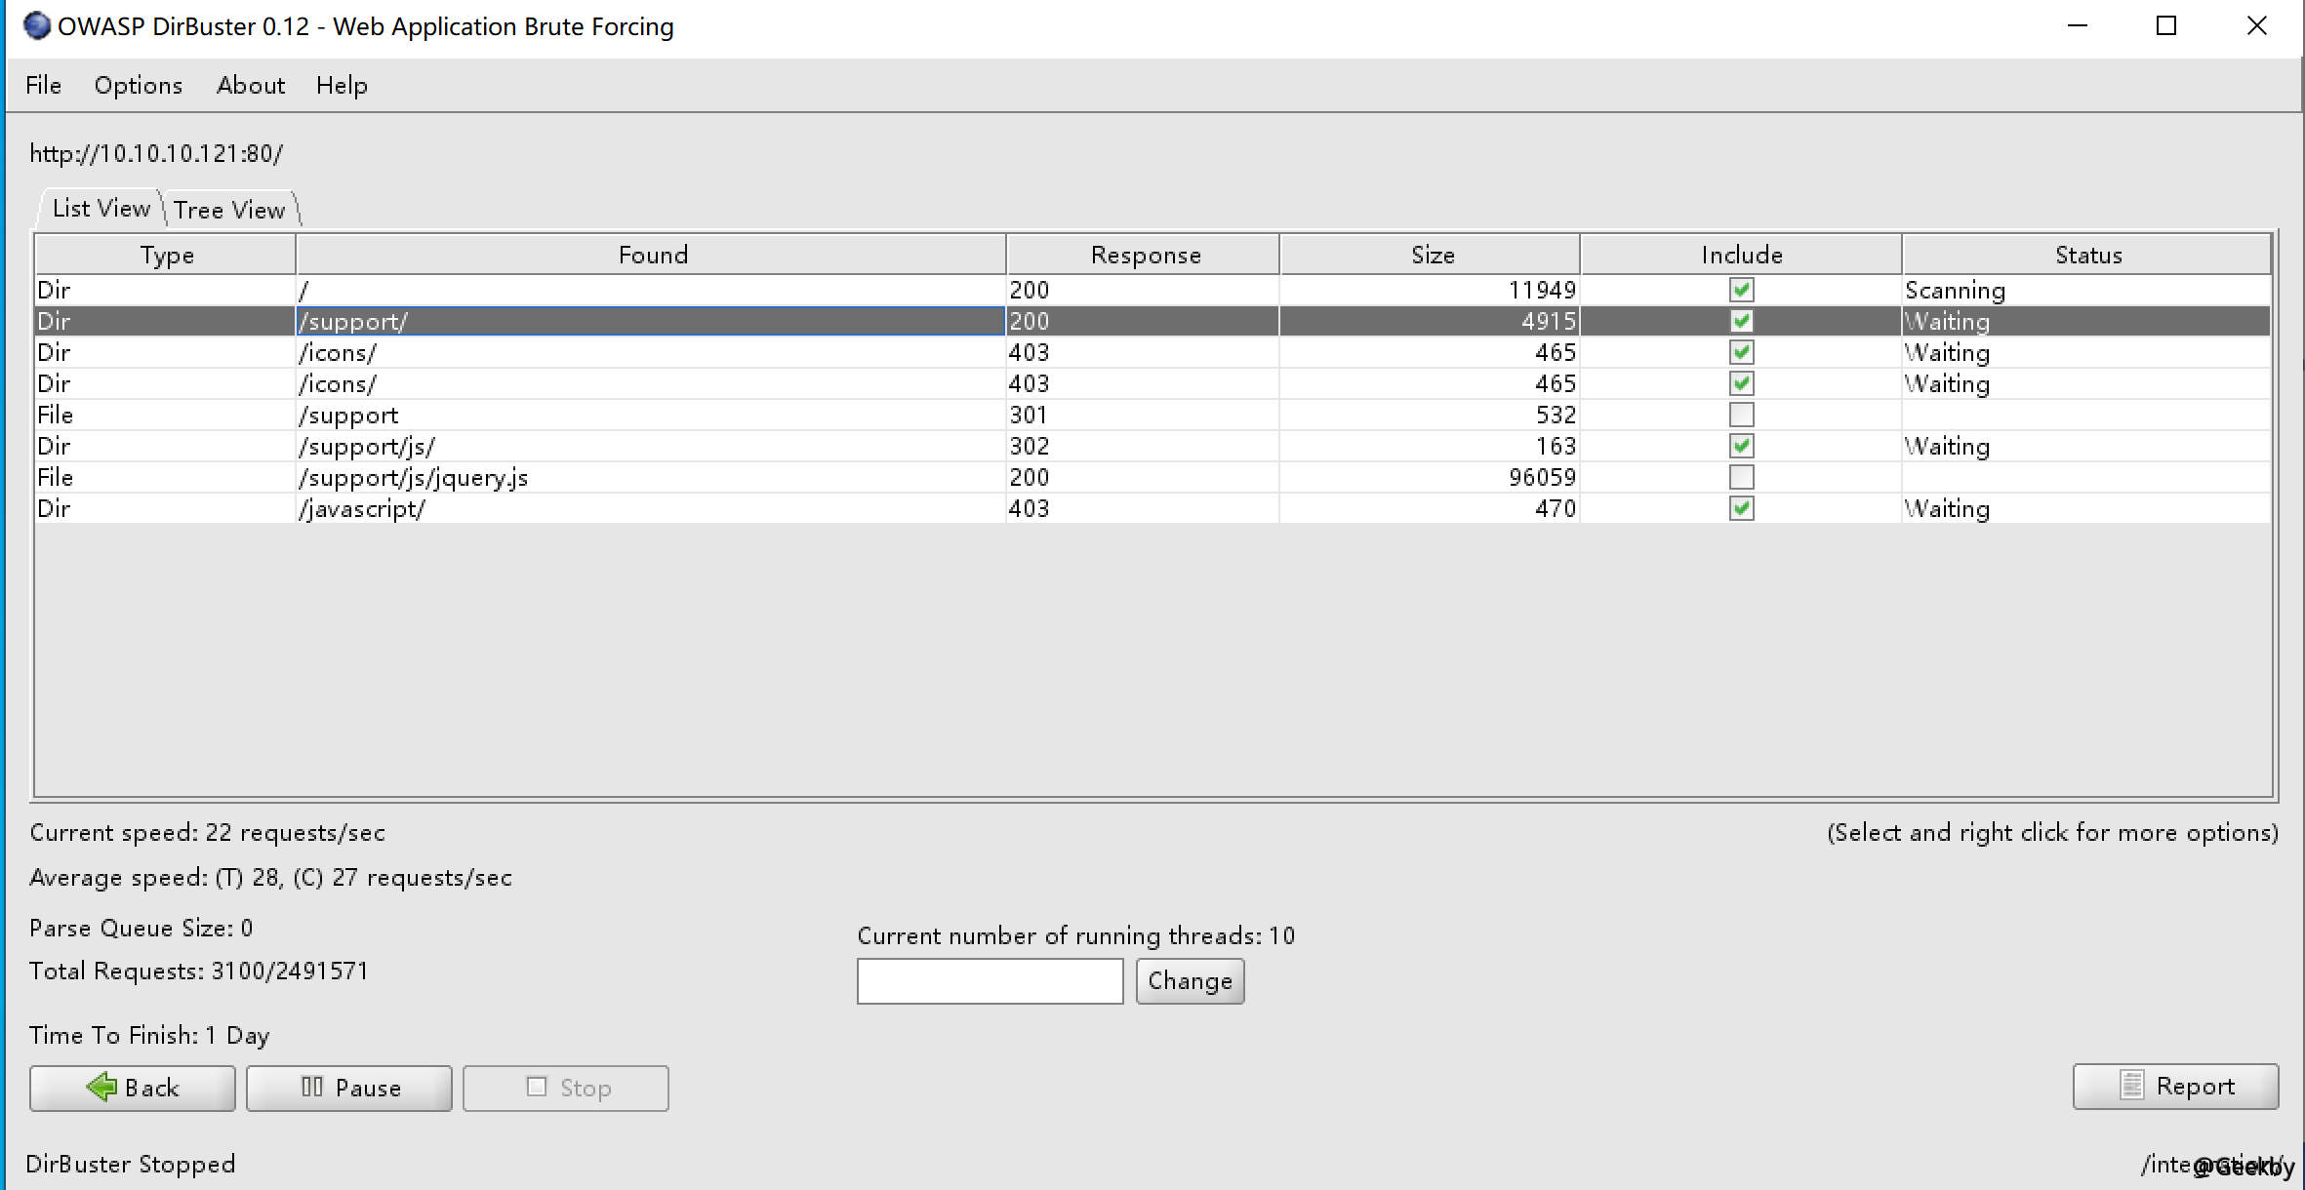The height and width of the screenshot is (1190, 2305).
Task: Open the Options menu
Action: click(138, 85)
